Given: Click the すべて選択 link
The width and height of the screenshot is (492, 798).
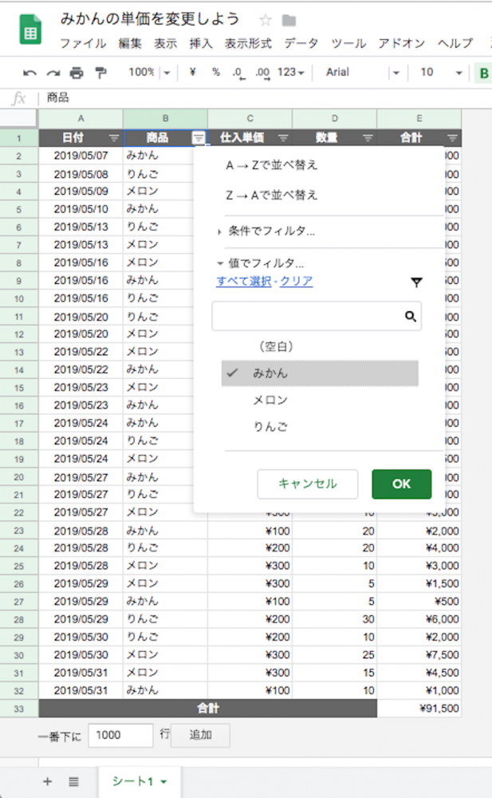Looking at the screenshot, I should point(242,281).
